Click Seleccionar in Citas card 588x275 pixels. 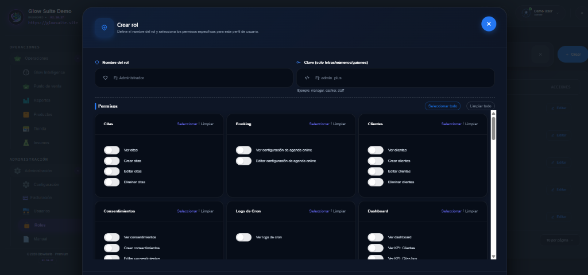187,124
